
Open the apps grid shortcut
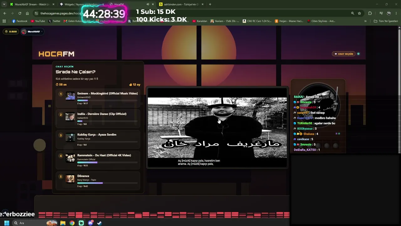(x=4, y=21)
